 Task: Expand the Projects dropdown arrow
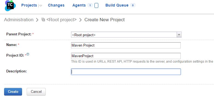pos(41,6)
